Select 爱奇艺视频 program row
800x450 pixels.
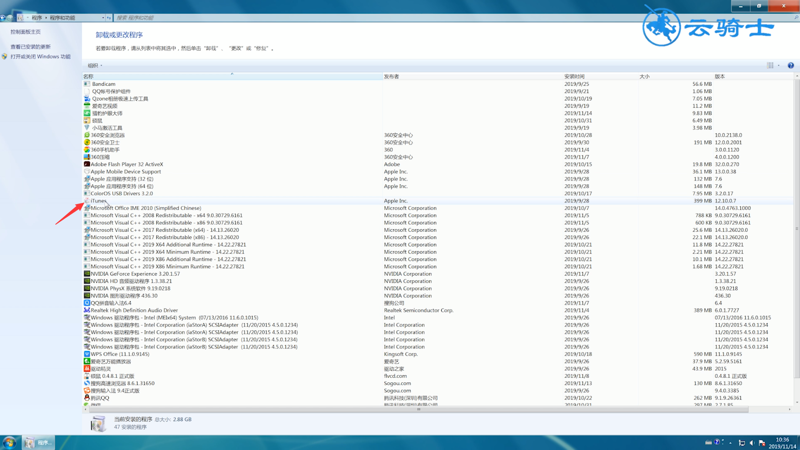point(438,106)
